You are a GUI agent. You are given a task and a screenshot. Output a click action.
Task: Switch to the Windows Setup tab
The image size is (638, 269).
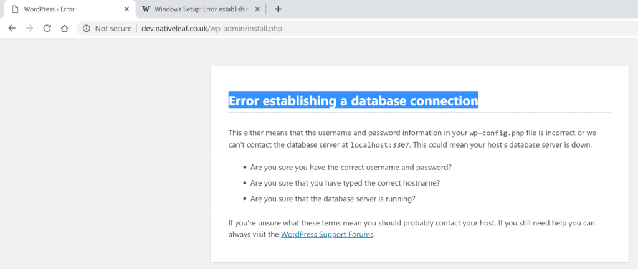point(199,9)
